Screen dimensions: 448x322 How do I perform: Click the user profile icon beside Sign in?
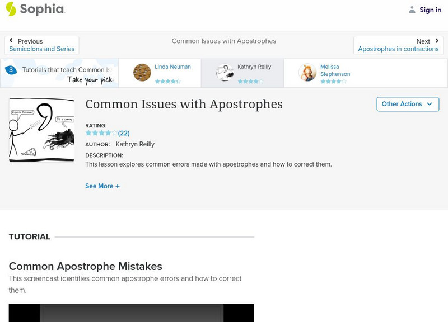coord(412,10)
